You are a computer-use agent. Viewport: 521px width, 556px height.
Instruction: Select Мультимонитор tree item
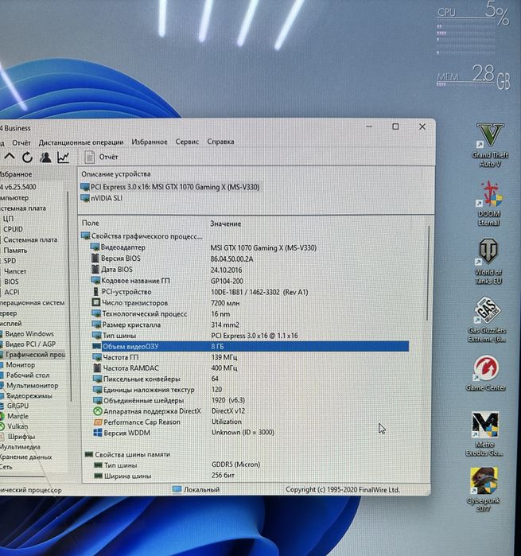click(x=29, y=385)
